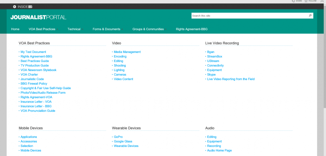Open the Shooting link
Screen dimensions: 326x156
pyautogui.click(x=120, y=65)
